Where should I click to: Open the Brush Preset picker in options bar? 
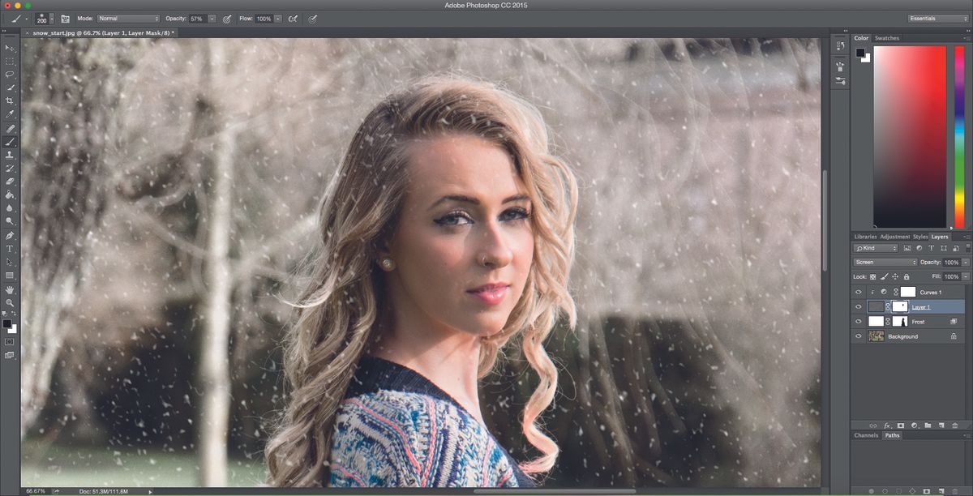(x=41, y=17)
